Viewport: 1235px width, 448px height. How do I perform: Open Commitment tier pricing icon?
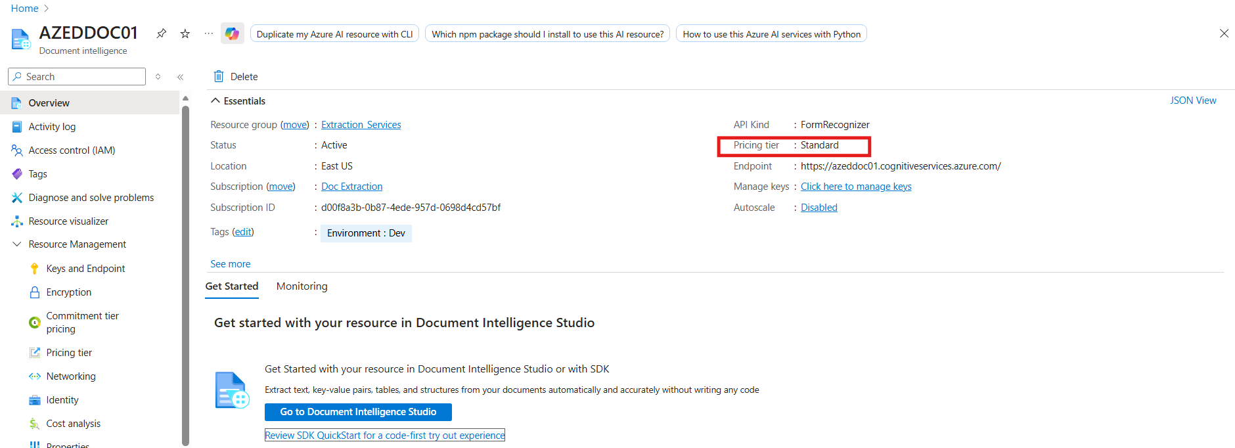coord(34,323)
